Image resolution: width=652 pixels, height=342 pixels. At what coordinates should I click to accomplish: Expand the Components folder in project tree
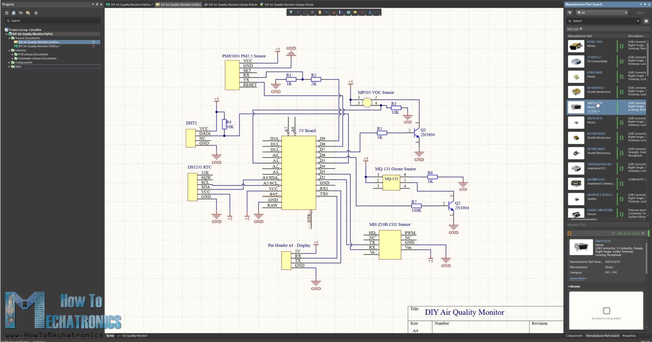(9, 62)
